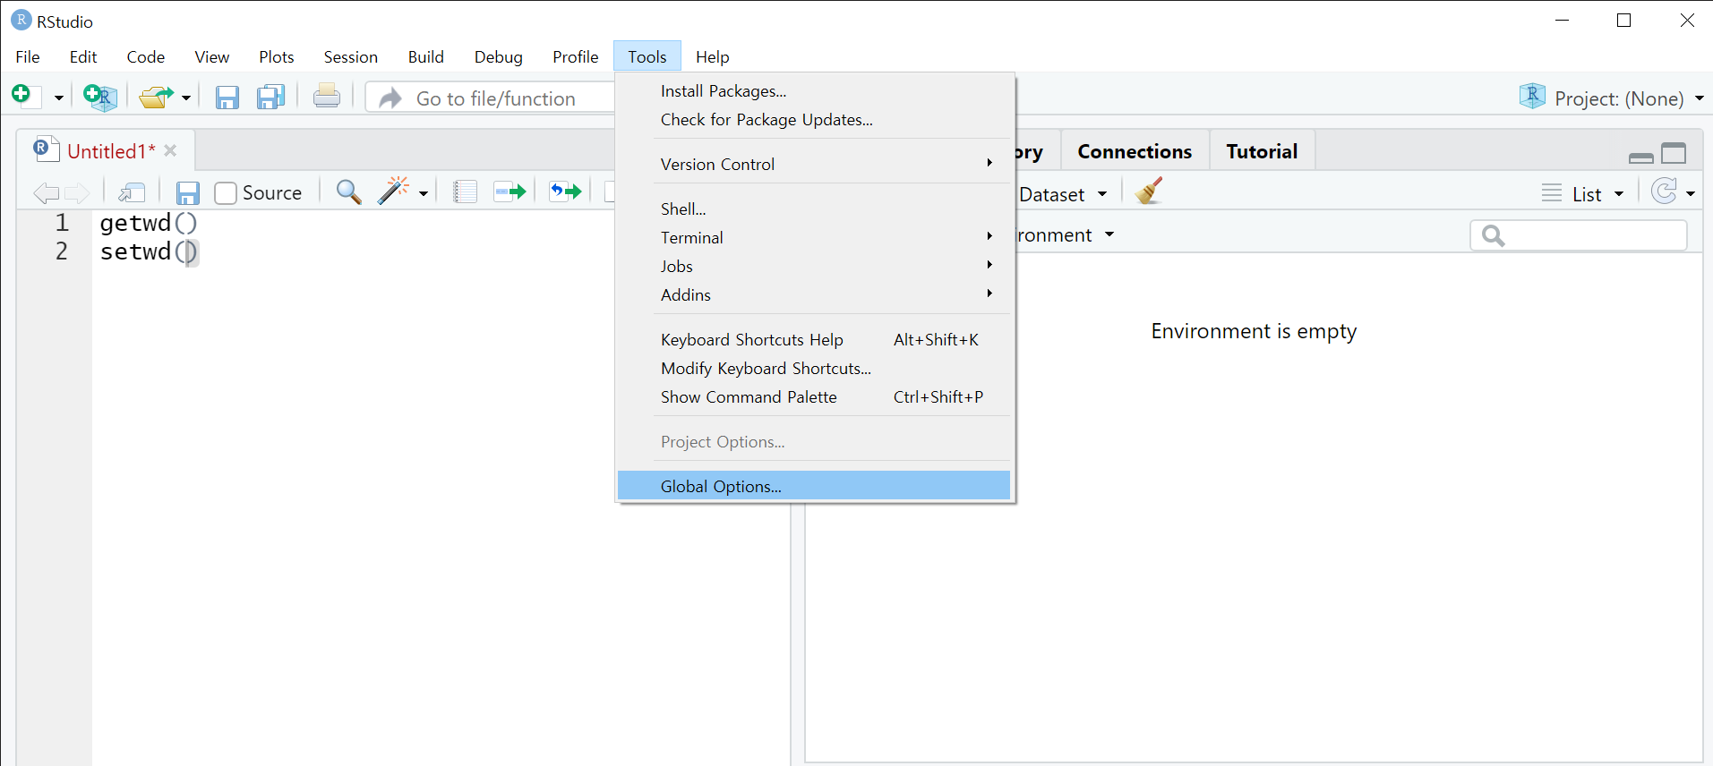Refresh the environment pane icon

pyautogui.click(x=1665, y=191)
